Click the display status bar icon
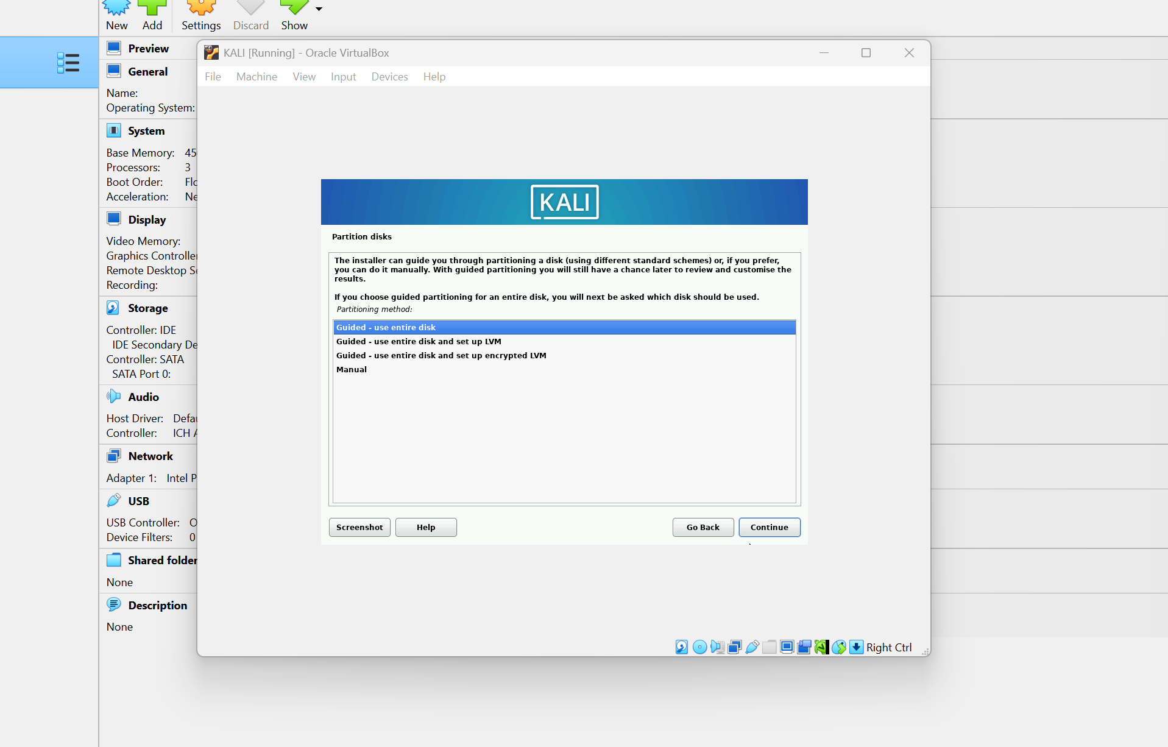This screenshot has width=1168, height=747. [x=787, y=647]
